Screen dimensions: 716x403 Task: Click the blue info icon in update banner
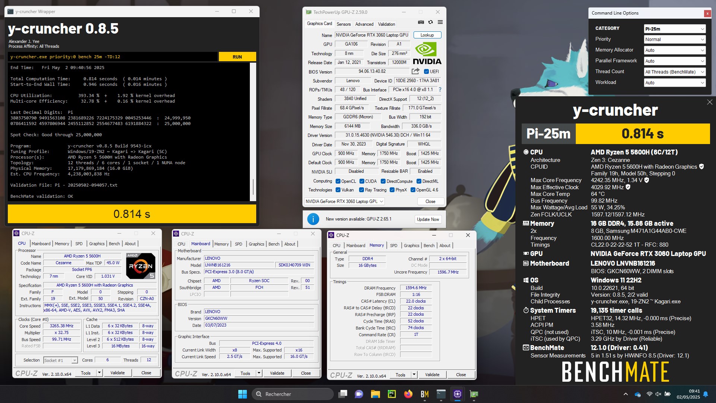tap(313, 219)
